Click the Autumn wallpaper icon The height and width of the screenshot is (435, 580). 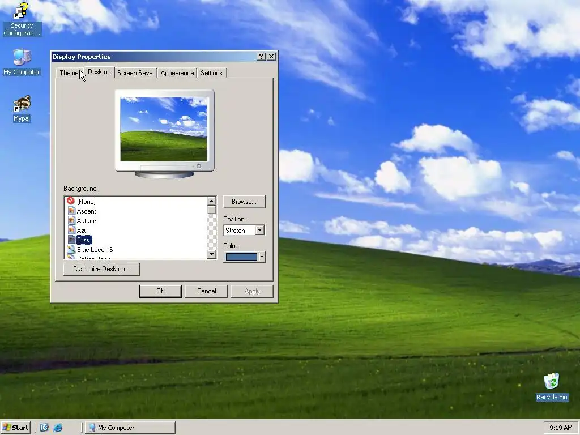click(x=72, y=221)
